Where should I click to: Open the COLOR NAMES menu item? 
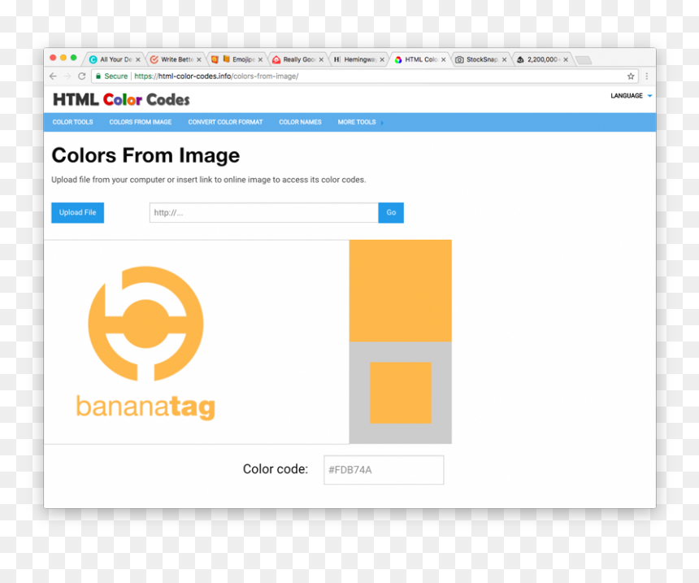pyautogui.click(x=300, y=122)
